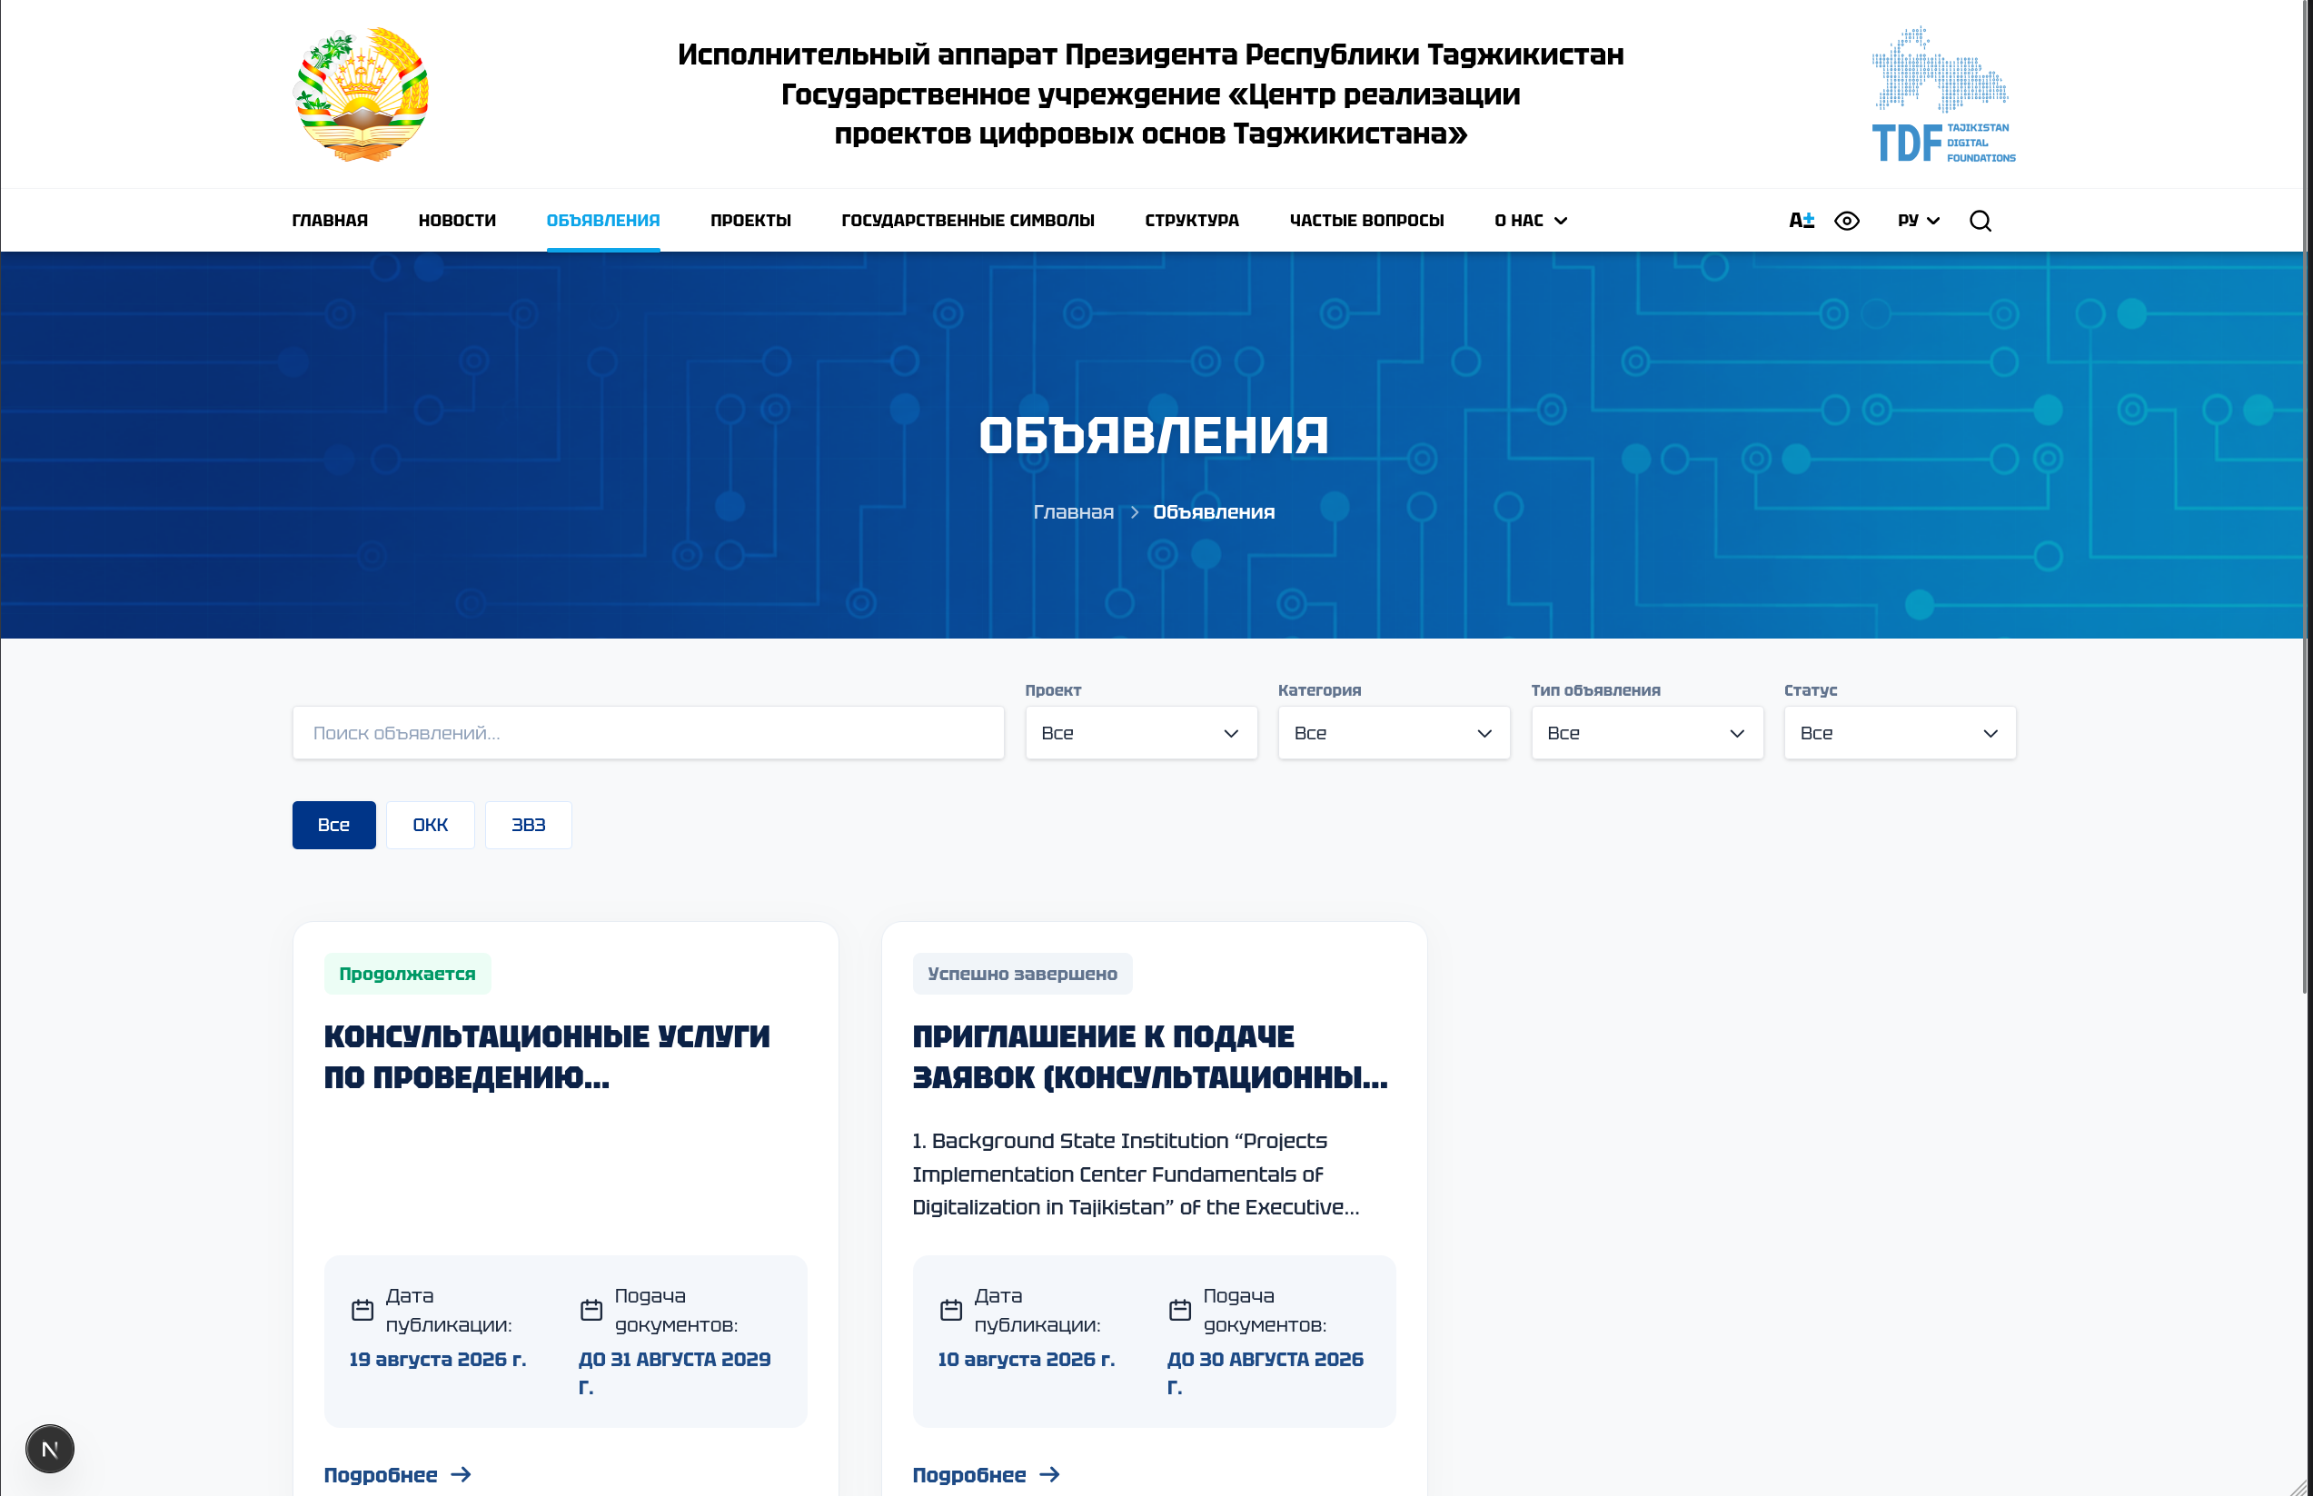Click calendar icon beside 19 августа 2026 publication date
Viewport: 2313px width, 1496px height.
click(x=362, y=1310)
